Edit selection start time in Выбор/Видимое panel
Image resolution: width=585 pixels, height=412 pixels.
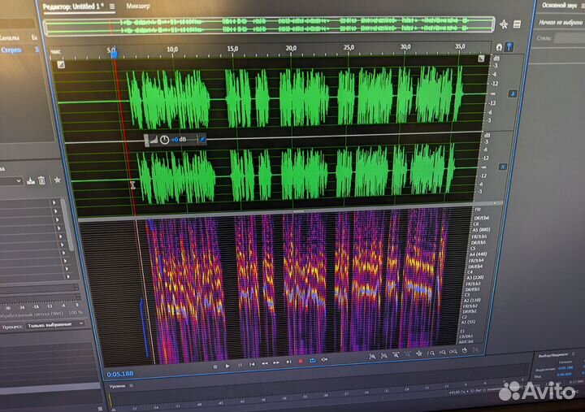[x=565, y=368]
